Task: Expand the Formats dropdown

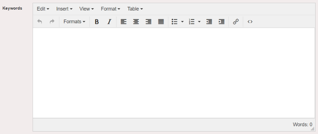Action: (74, 22)
